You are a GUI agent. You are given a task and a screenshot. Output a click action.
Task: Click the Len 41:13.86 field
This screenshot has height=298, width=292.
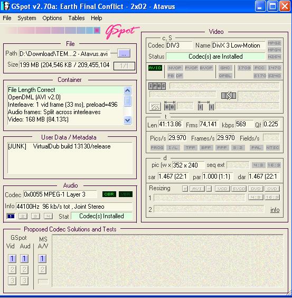pos(171,124)
